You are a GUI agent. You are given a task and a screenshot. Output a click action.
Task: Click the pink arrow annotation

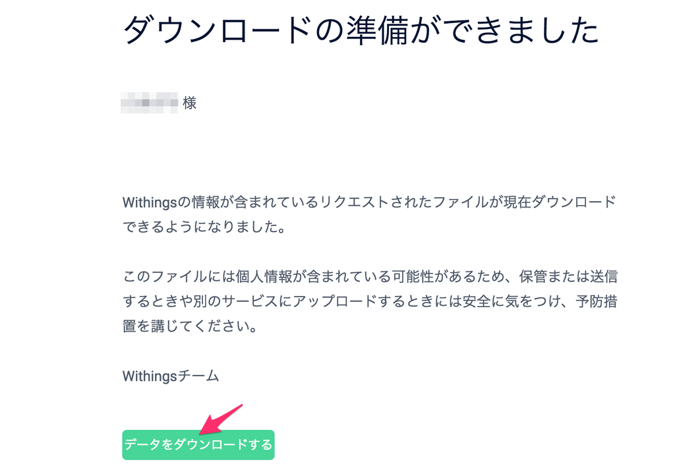coord(221,420)
